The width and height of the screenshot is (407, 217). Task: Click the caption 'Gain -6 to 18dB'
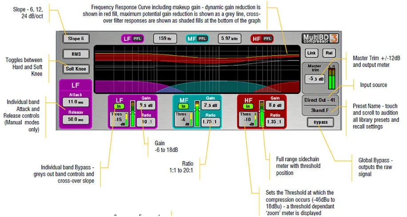[x=166, y=147]
